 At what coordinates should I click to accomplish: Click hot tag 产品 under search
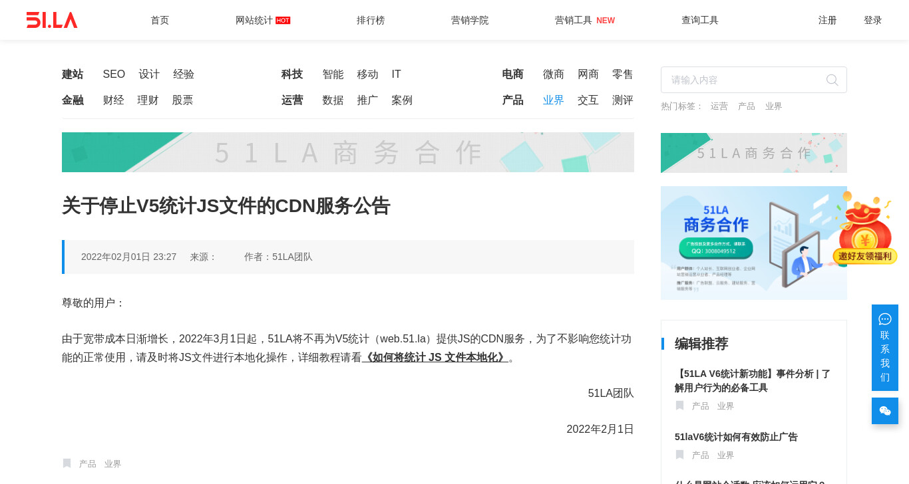[747, 106]
